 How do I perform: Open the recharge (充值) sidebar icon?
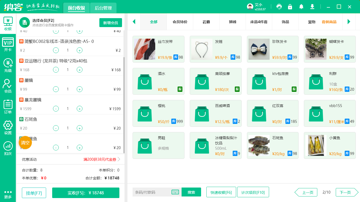8,65
